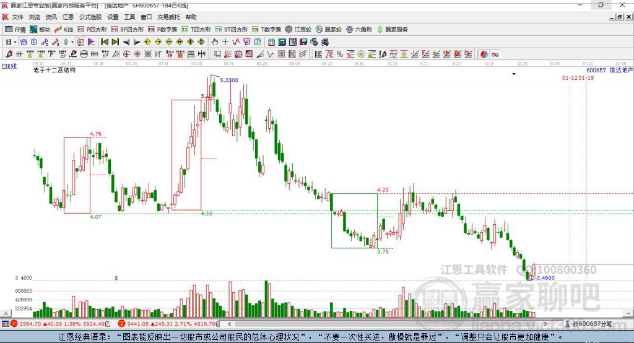Screen dimensions: 634x343
Task: Open the 资讯 menu
Action: pos(51,17)
